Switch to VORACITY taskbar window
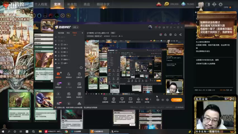Screen dimensions: 238x134 [53, 131]
